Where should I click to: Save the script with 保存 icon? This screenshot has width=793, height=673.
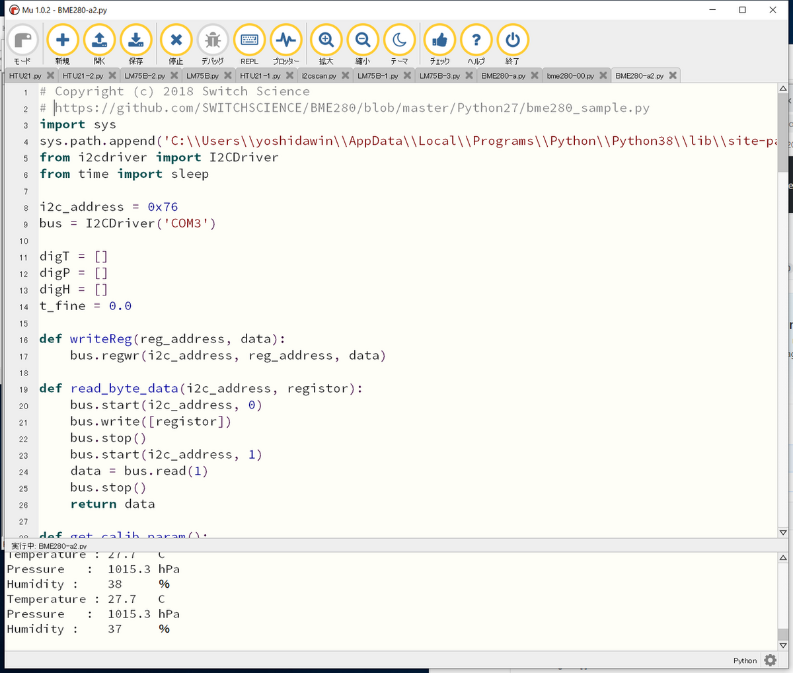coord(135,41)
